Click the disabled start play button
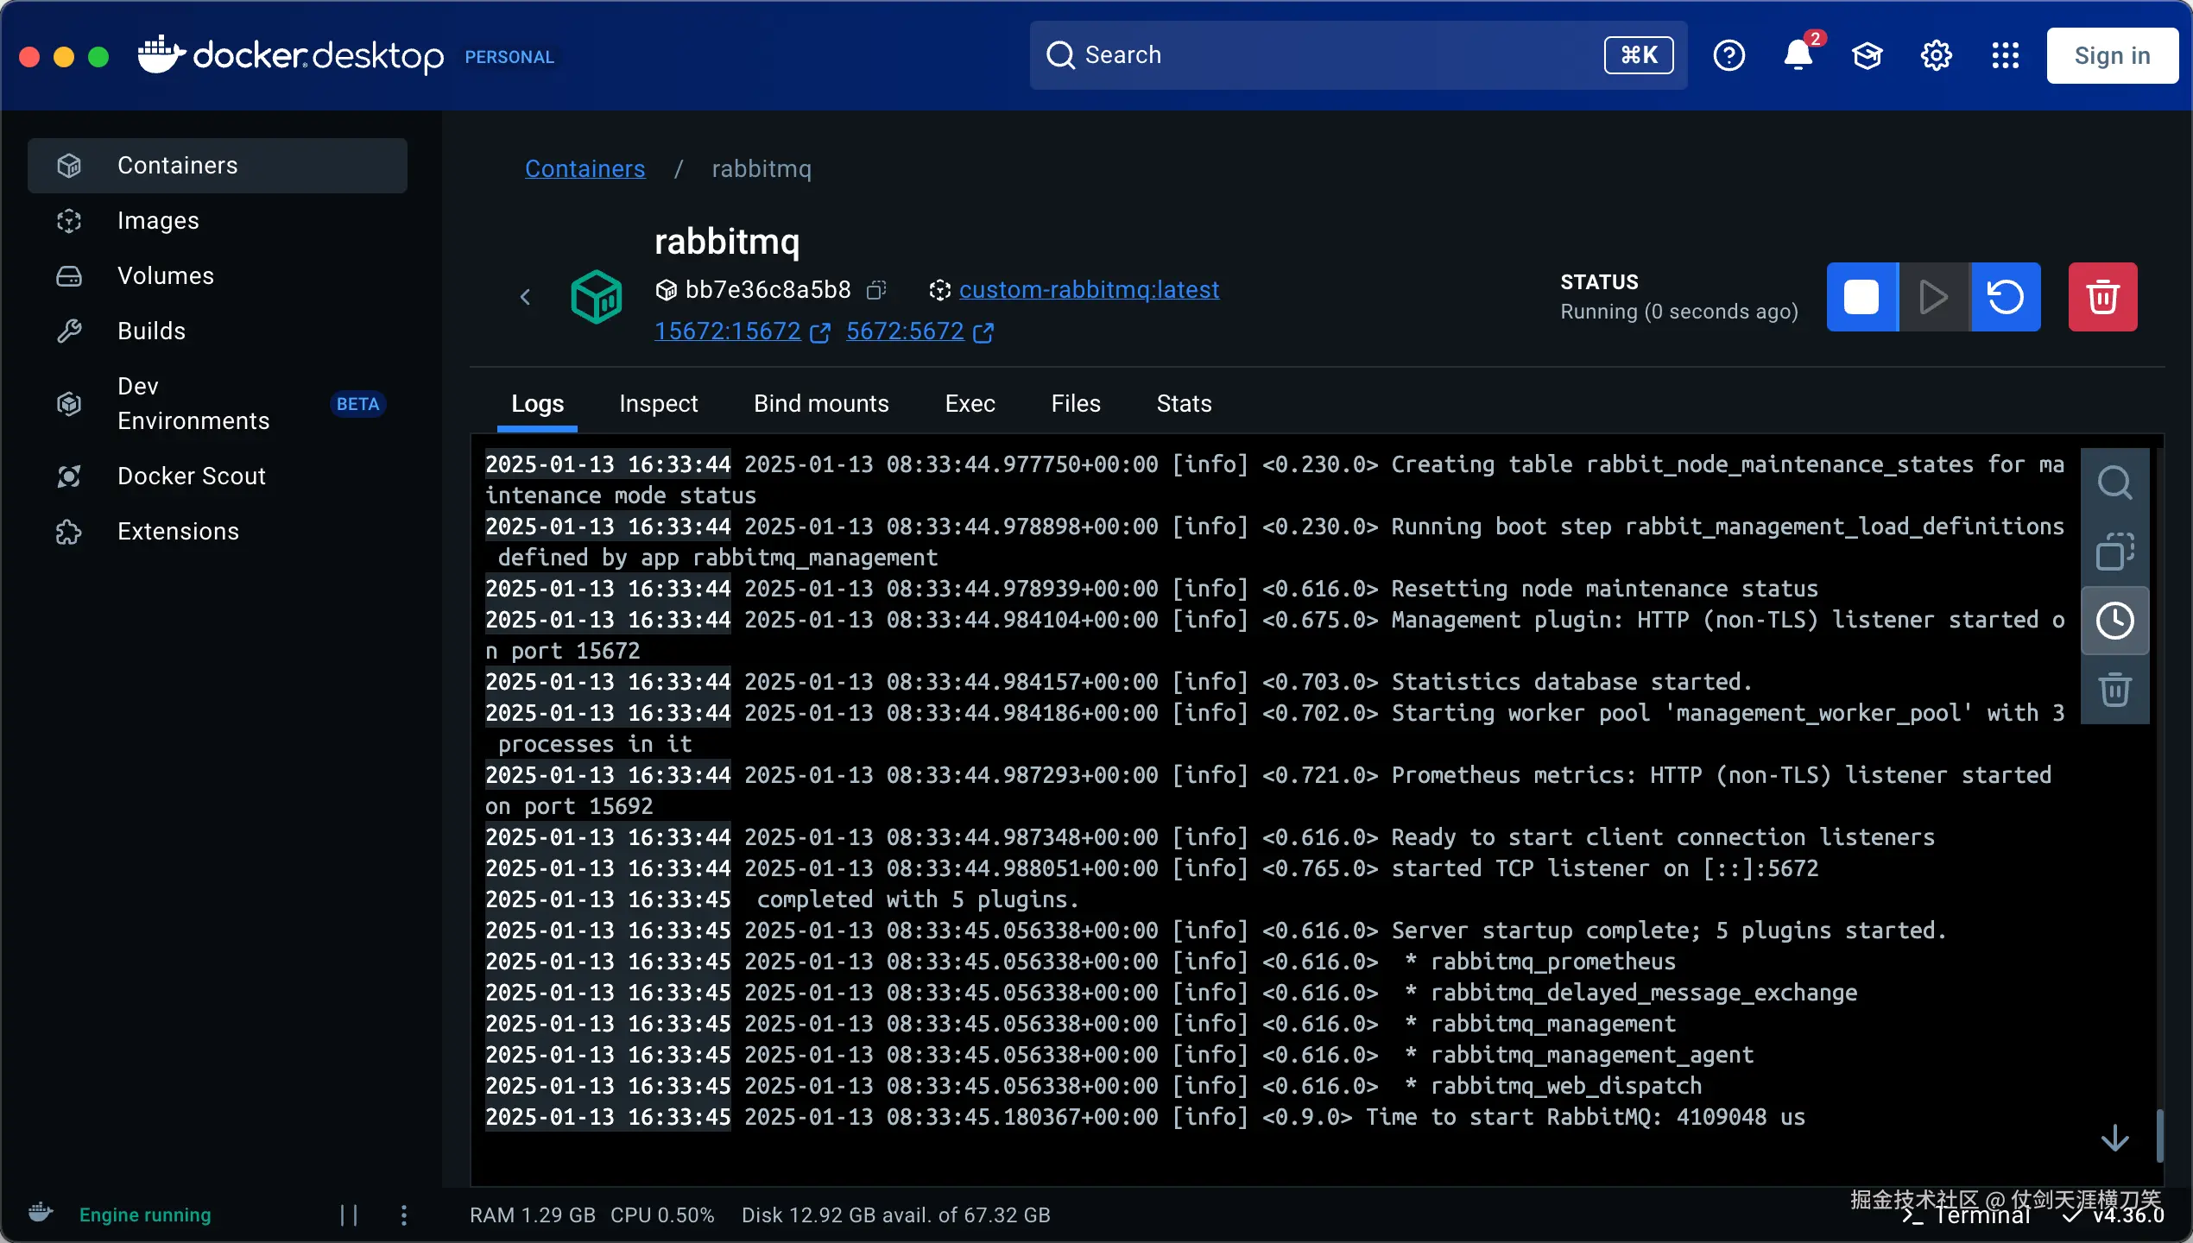The height and width of the screenshot is (1243, 2193). tap(1934, 297)
